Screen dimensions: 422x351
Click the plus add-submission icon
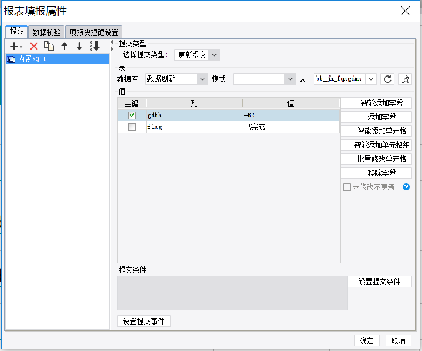point(14,46)
